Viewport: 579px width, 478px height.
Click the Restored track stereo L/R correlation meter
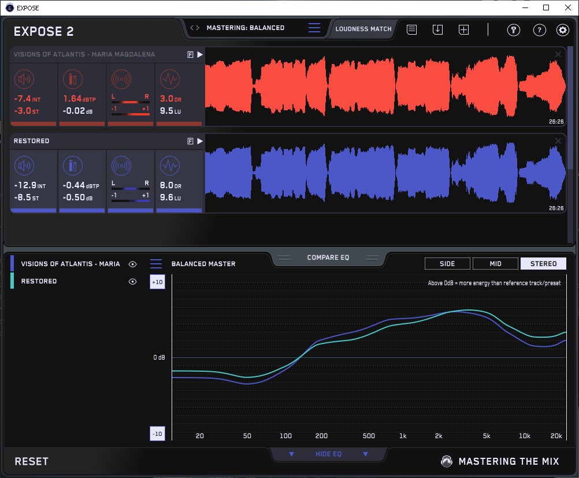click(131, 192)
